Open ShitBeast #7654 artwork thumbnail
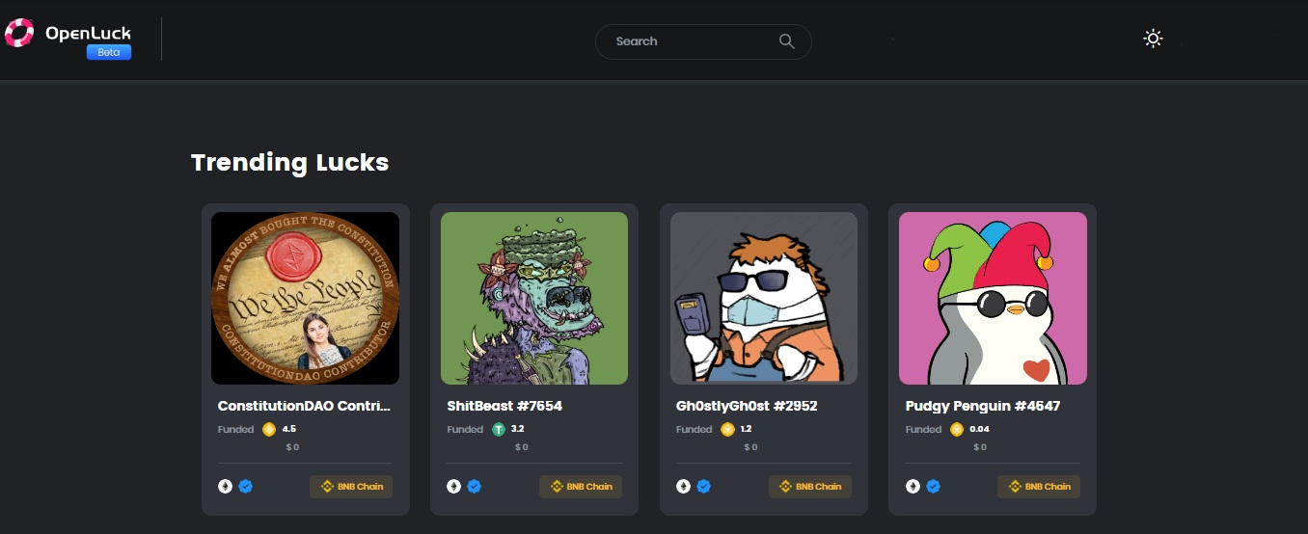Image resolution: width=1308 pixels, height=534 pixels. click(534, 298)
